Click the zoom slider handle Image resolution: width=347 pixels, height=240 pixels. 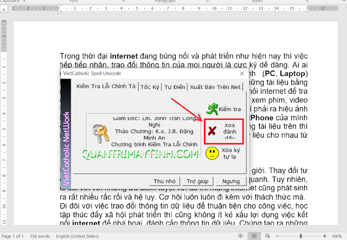tap(301, 236)
